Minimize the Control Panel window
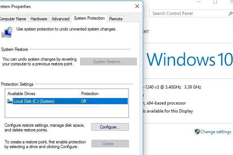 pyautogui.click(x=198, y=2)
